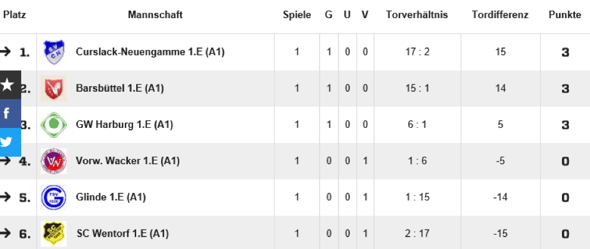The image size is (590, 249).
Task: Click the SC Wentorf yellow crest
Action: pos(54,233)
